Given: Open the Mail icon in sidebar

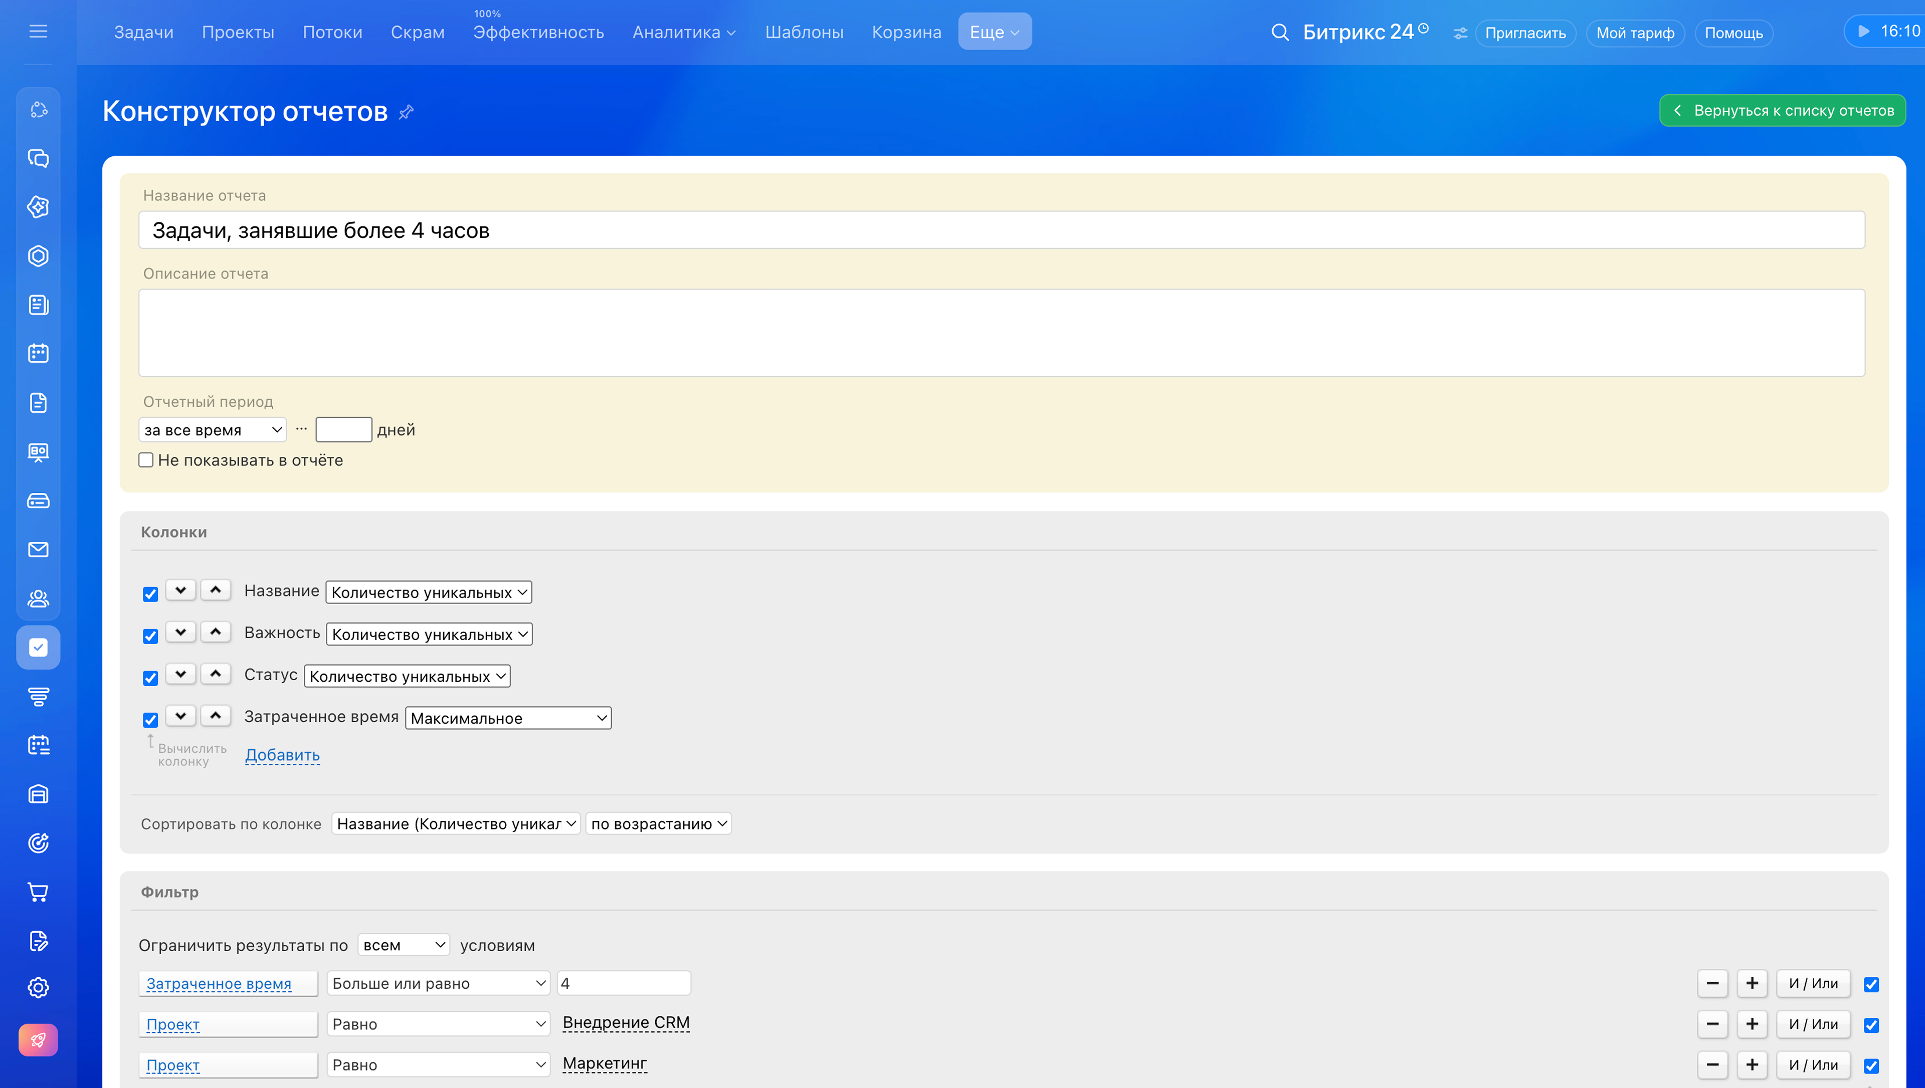Looking at the screenshot, I should [x=38, y=549].
